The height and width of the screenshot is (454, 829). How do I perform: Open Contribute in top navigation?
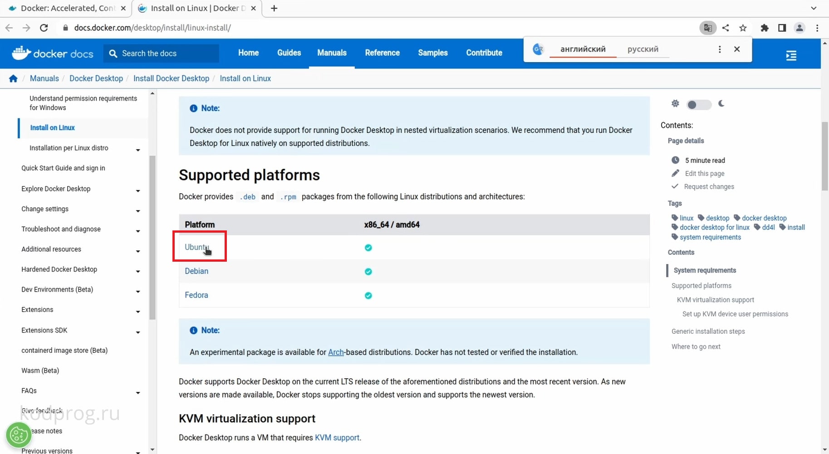pyautogui.click(x=484, y=53)
